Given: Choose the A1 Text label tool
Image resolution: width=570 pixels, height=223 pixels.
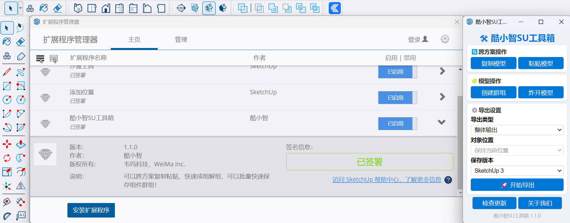Looking at the screenshot, I should pos(21,216).
